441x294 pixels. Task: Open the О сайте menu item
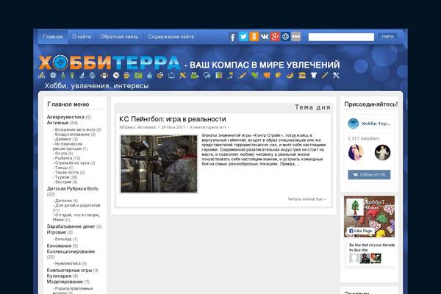tap(82, 37)
